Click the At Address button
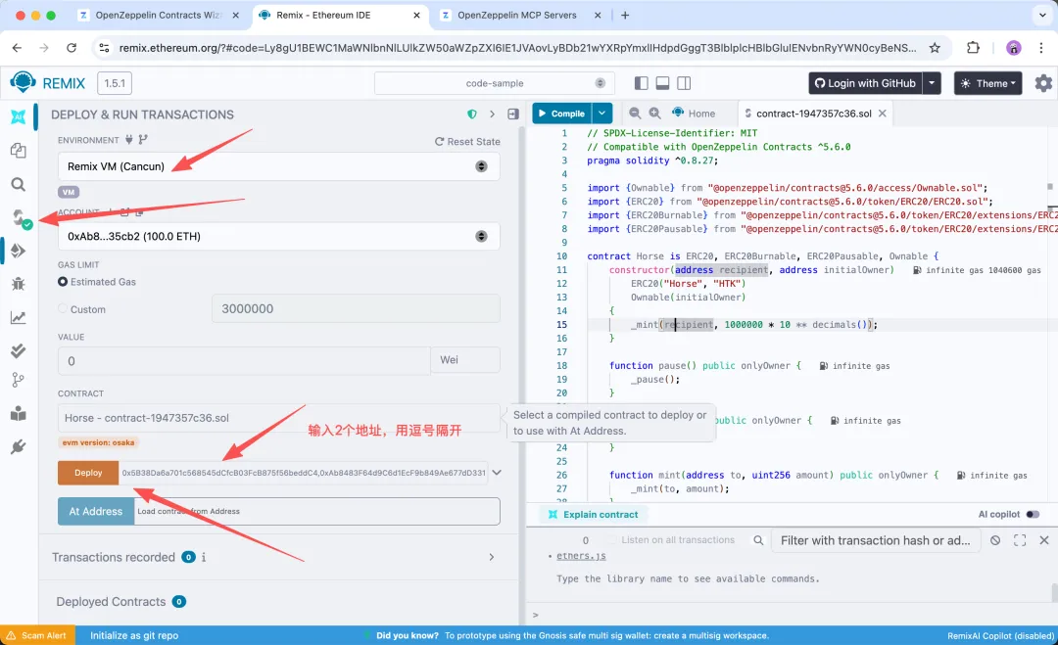 pos(96,512)
